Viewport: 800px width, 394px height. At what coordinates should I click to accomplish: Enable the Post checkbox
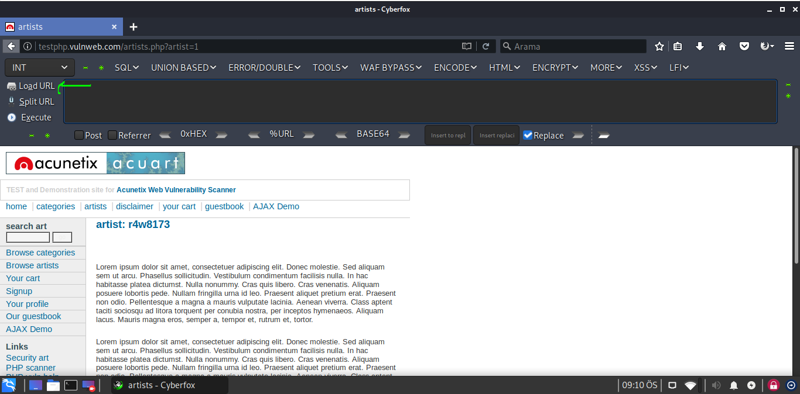pyautogui.click(x=79, y=135)
